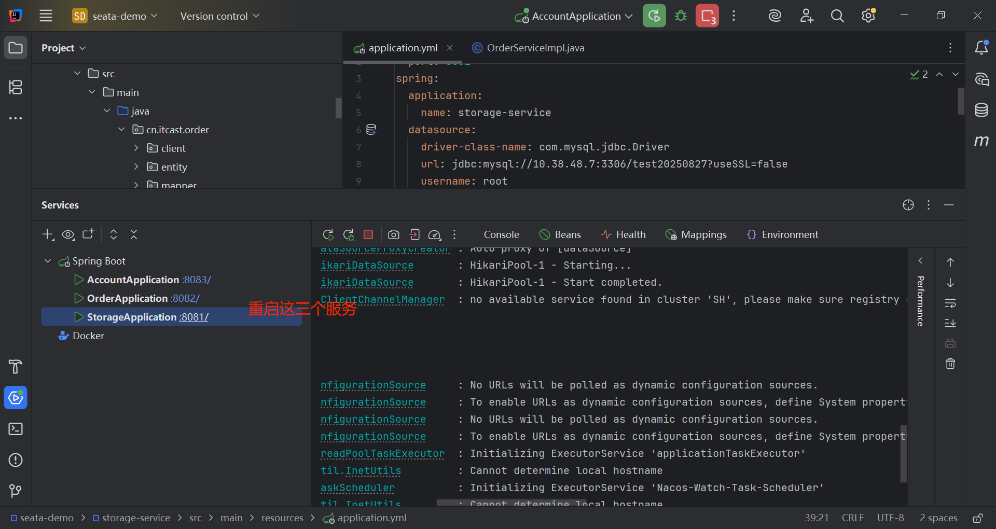
Task: Open the Terminal tool window
Action: click(16, 429)
